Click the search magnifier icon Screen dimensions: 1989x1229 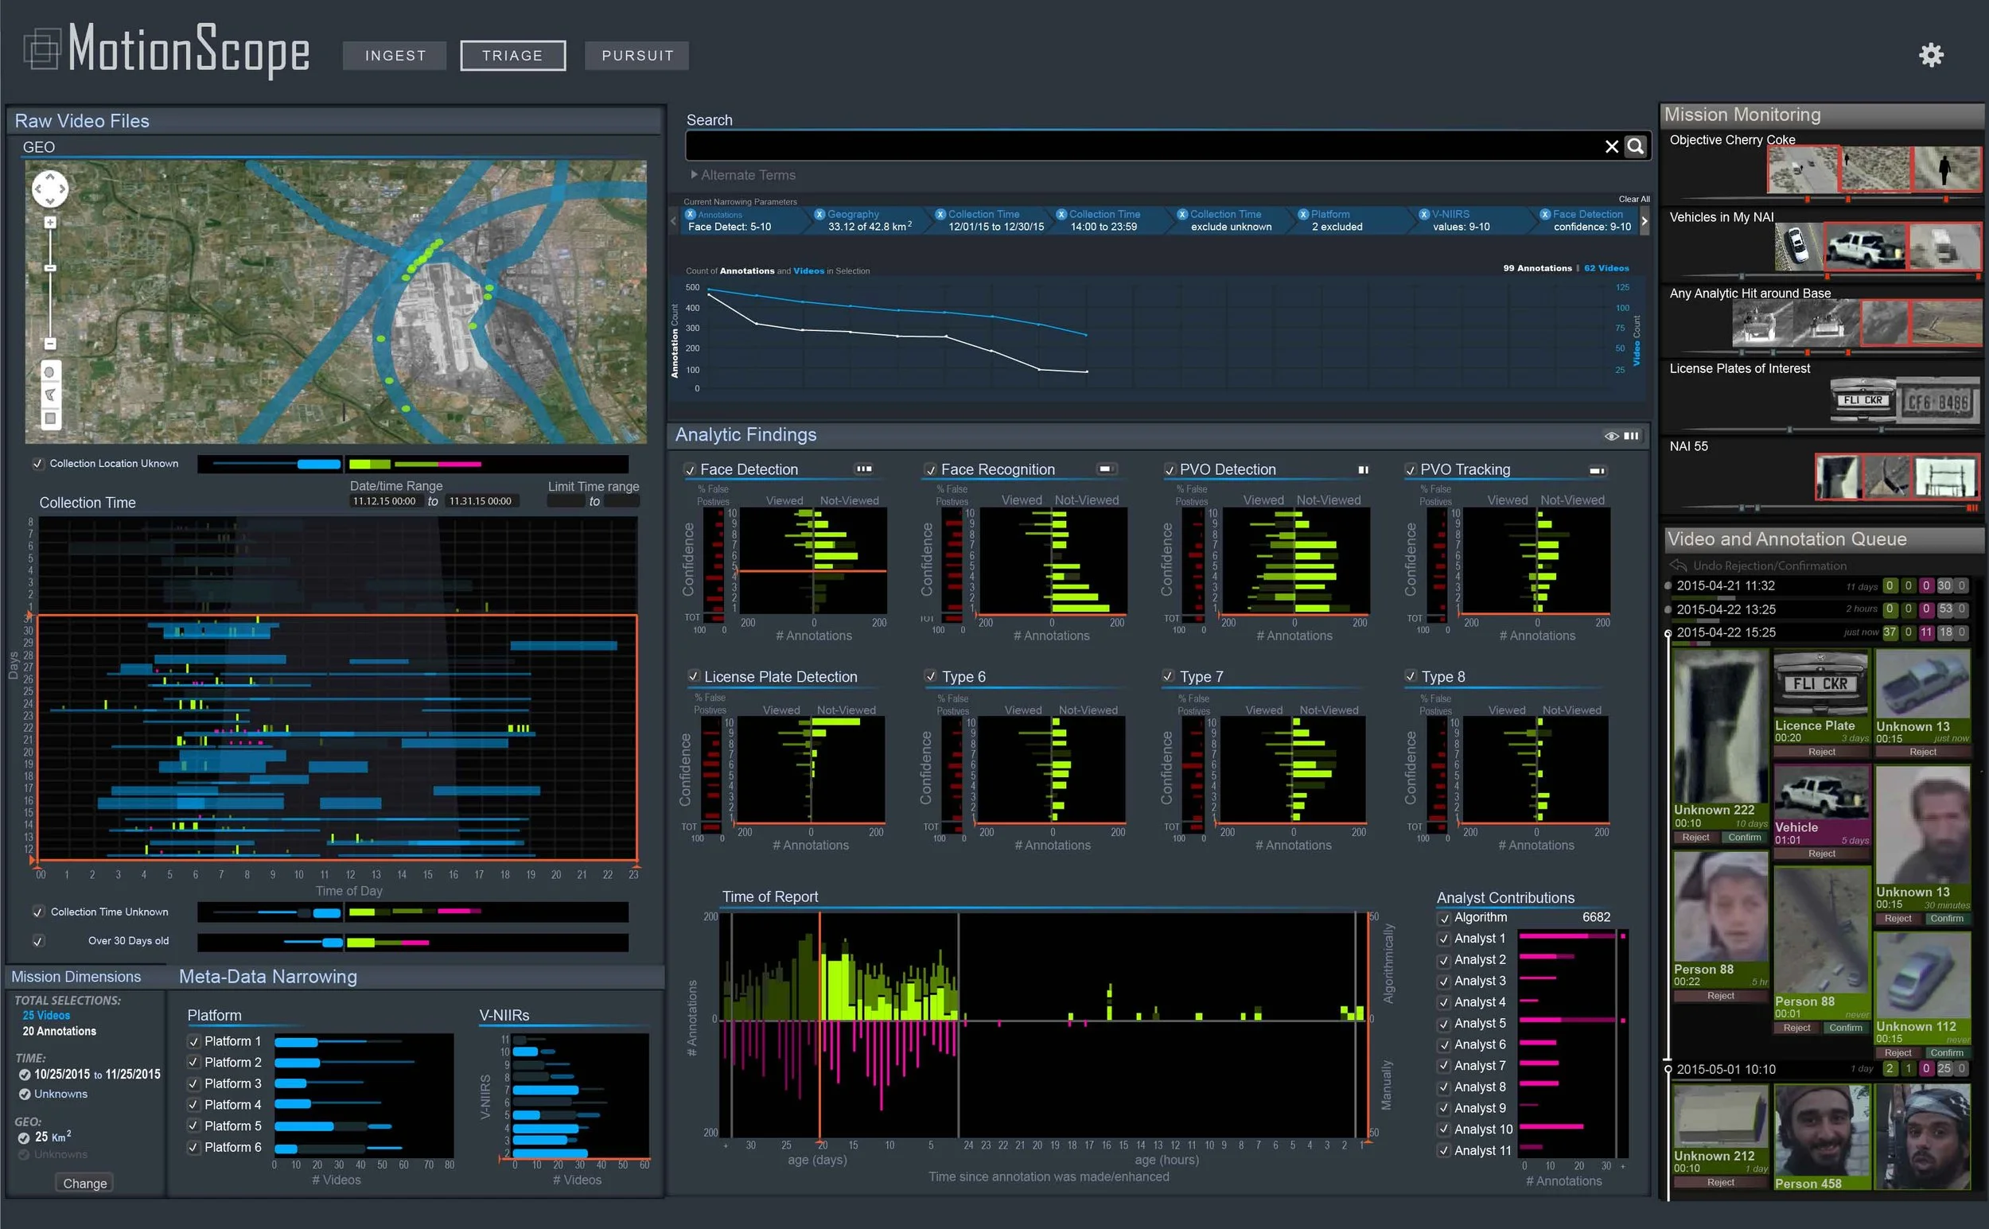1636,146
